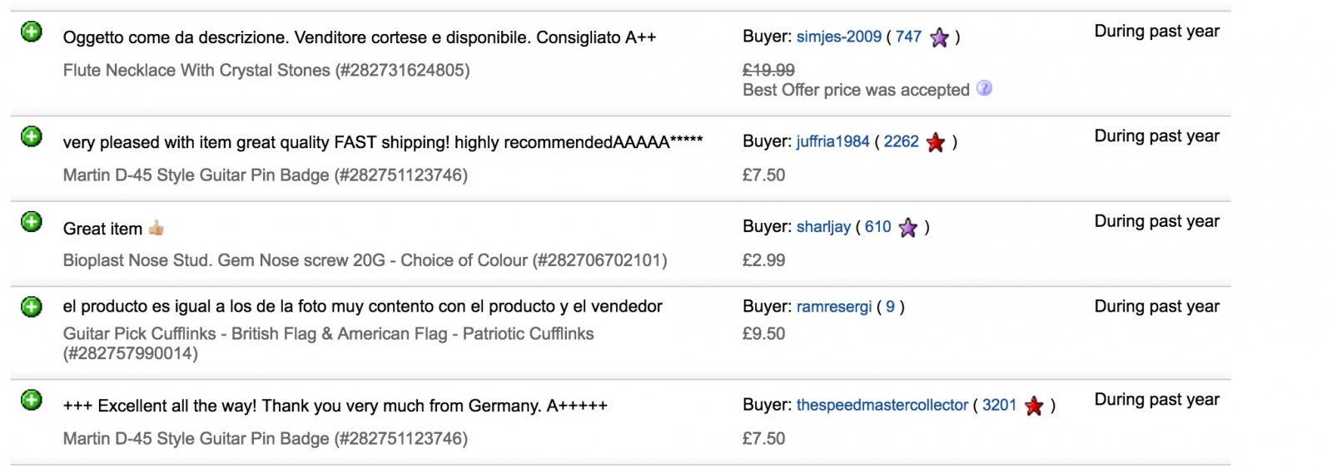Viewport: 1332px width, 468px height.
Task: Click the purple star beside sharljay's feedback score
Action: 908,227
